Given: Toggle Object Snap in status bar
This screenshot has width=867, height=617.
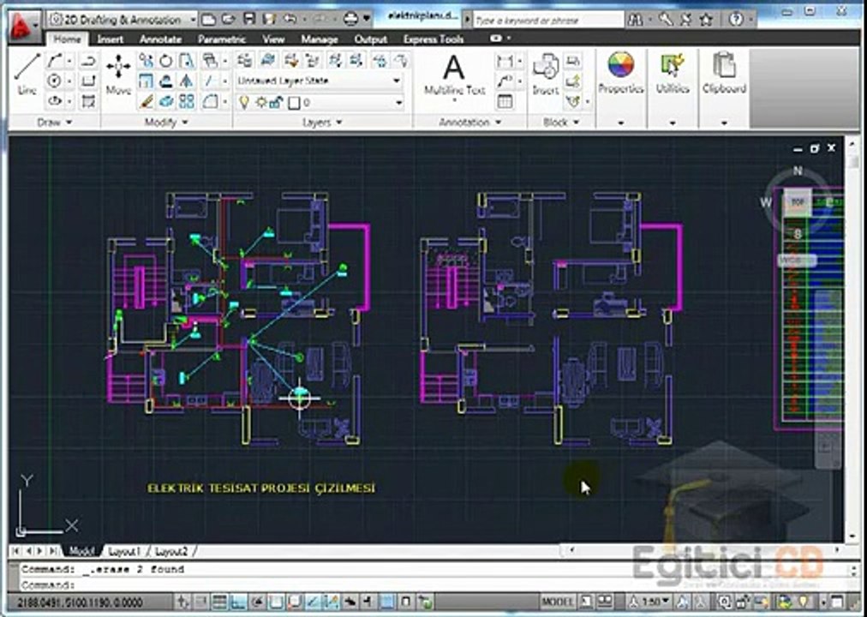Looking at the screenshot, I should (275, 602).
